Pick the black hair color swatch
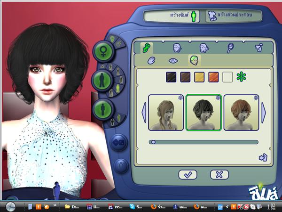 171,77
